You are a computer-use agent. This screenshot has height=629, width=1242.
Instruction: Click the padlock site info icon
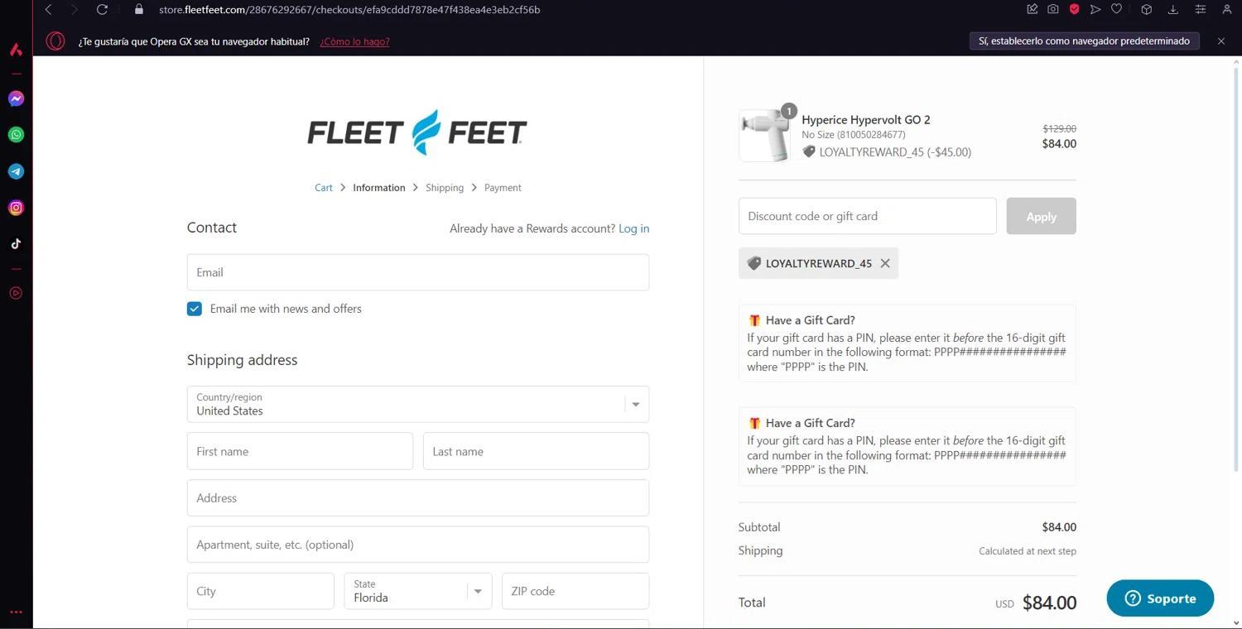pyautogui.click(x=139, y=9)
